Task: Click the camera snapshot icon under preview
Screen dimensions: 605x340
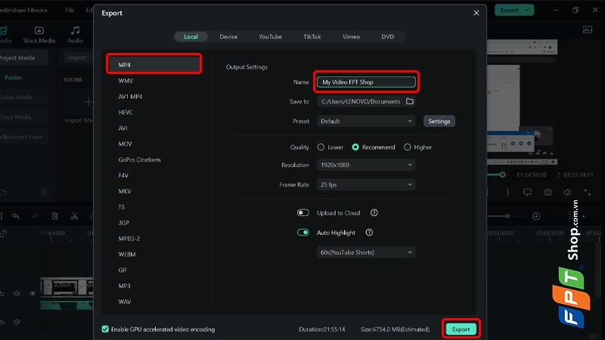Action: tap(548, 193)
